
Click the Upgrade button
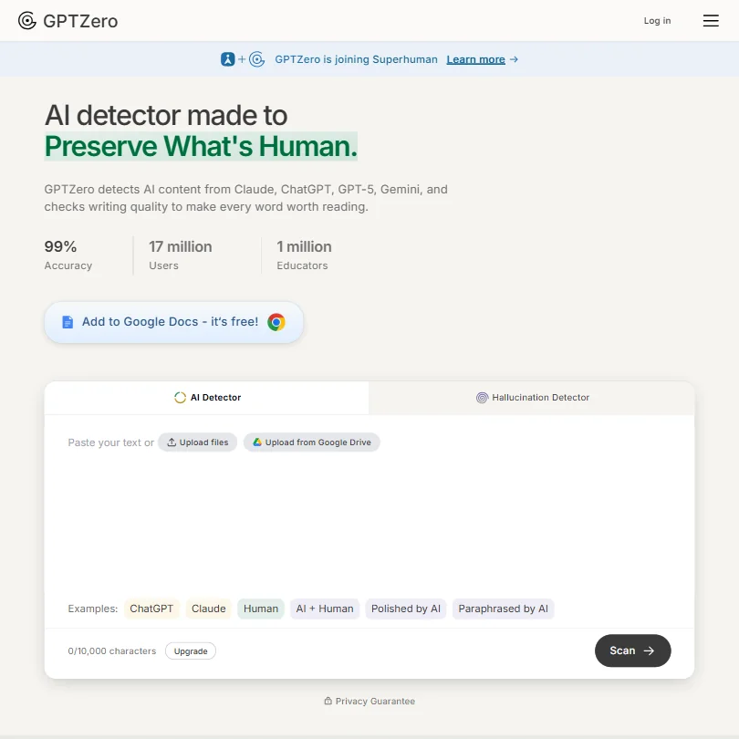click(x=191, y=651)
